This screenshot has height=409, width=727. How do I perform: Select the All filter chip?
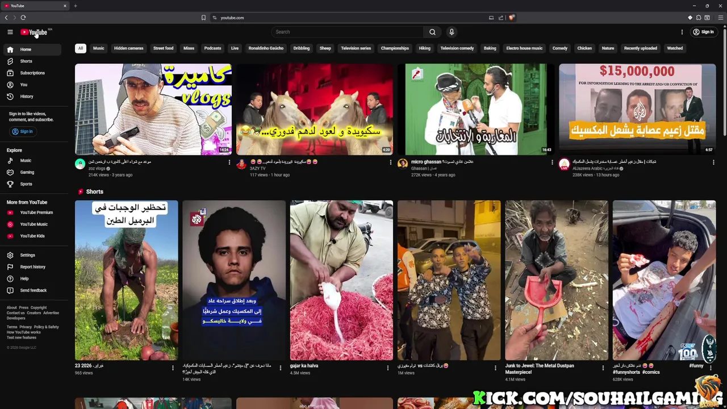[81, 48]
